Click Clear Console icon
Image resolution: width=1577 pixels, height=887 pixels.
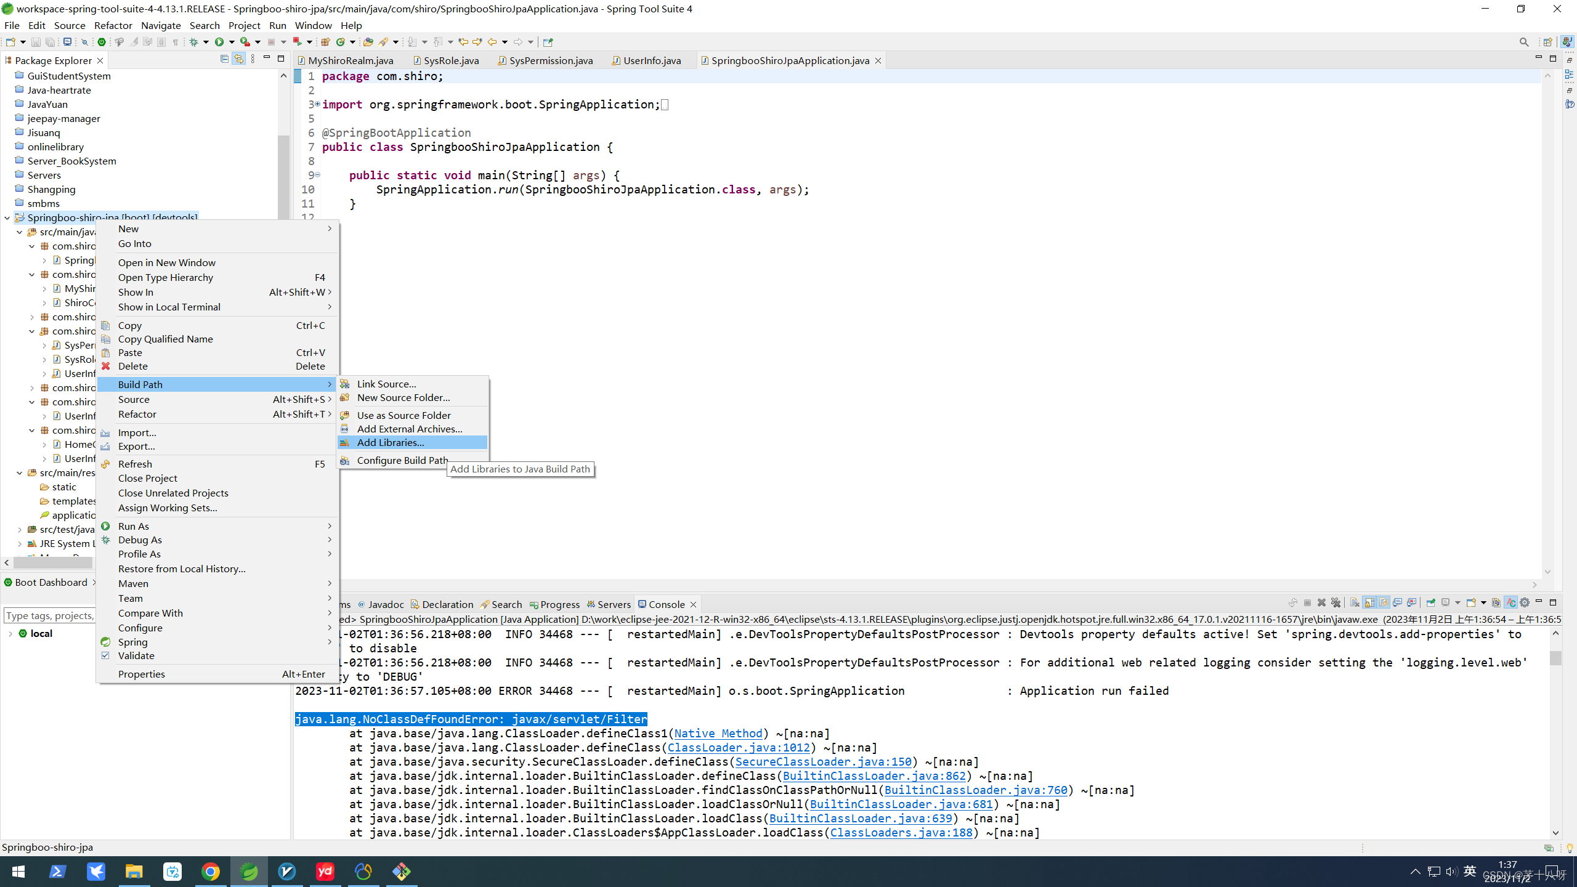pyautogui.click(x=1354, y=602)
